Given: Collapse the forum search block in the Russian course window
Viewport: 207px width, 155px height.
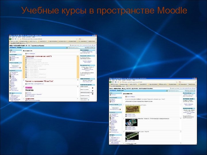Looking at the screenshot, I should pos(21,63).
